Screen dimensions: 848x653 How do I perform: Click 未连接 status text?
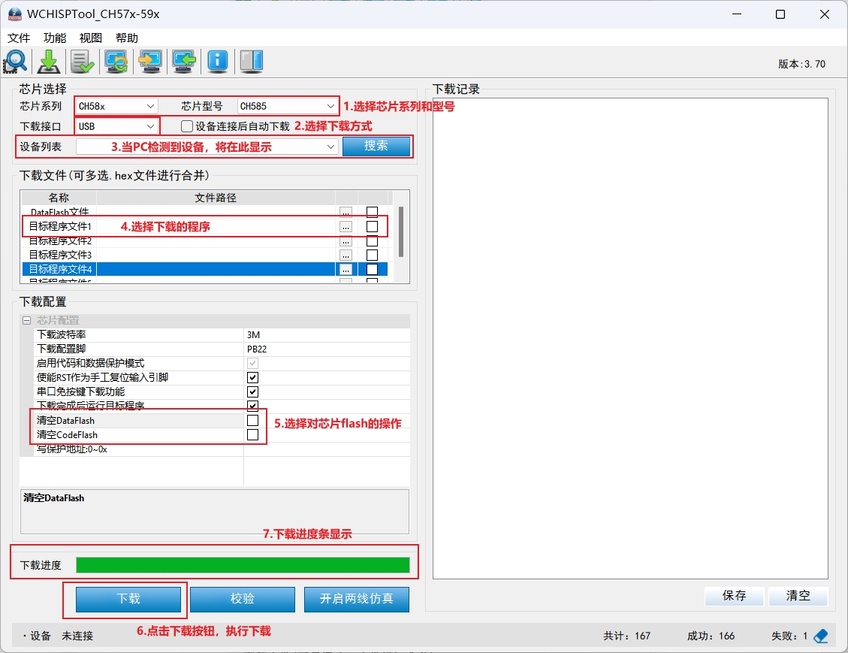77,636
